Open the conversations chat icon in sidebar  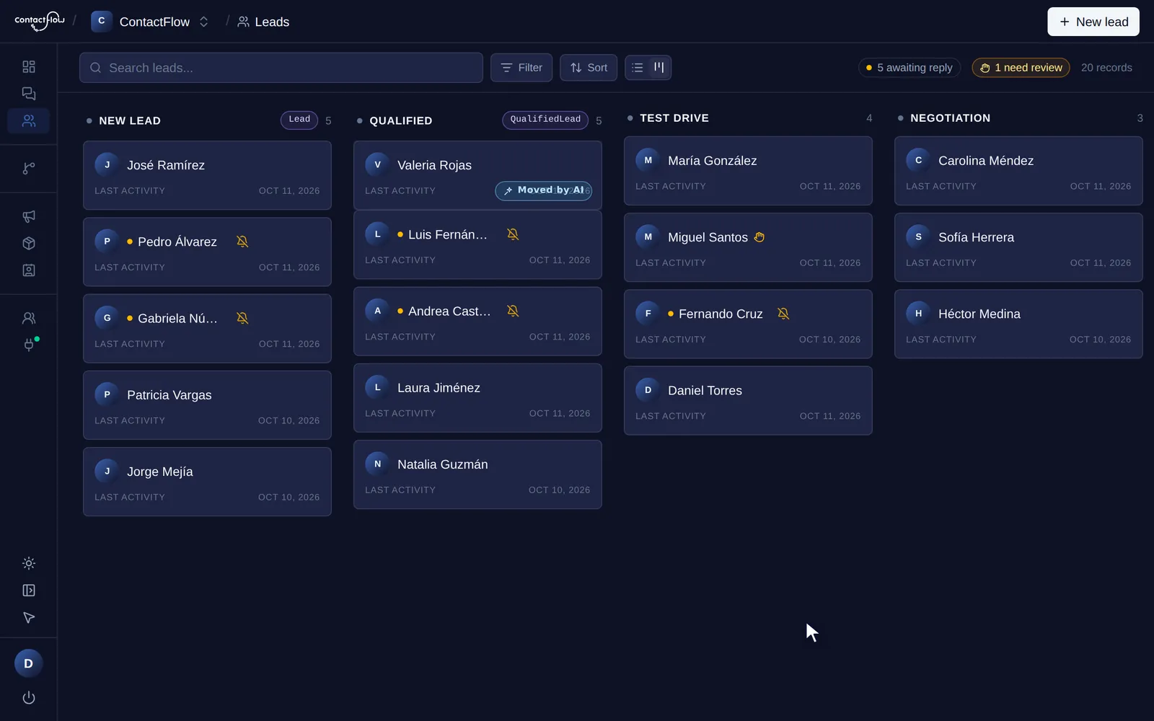coord(29,94)
